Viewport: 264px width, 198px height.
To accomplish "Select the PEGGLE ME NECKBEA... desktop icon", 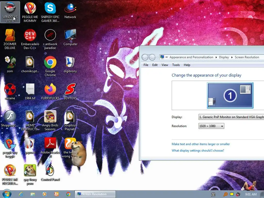I will 10,175.
